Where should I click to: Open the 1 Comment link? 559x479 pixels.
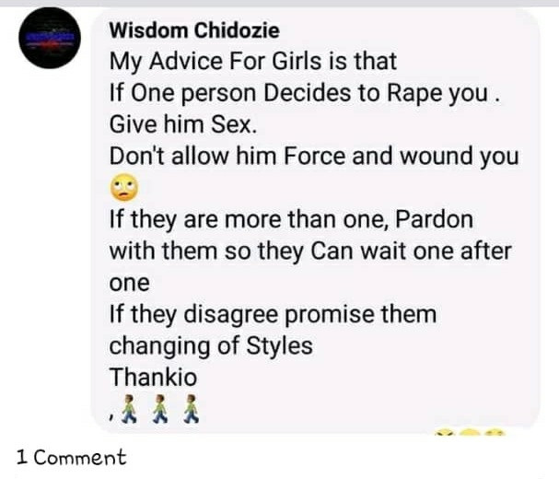coord(71,457)
